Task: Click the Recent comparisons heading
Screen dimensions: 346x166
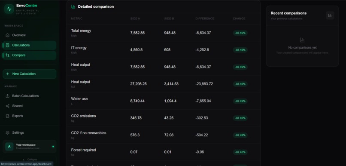Action: click(x=288, y=13)
